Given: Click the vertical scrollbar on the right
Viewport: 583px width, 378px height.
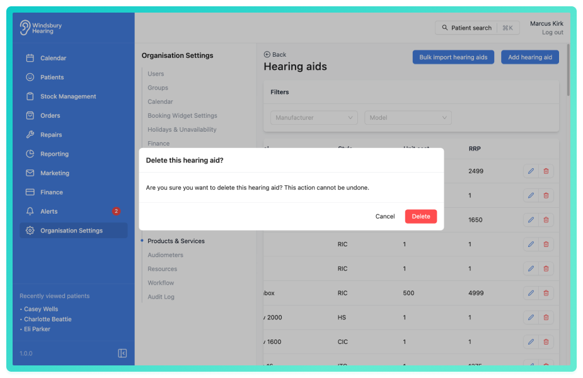Looking at the screenshot, I should 568,70.
